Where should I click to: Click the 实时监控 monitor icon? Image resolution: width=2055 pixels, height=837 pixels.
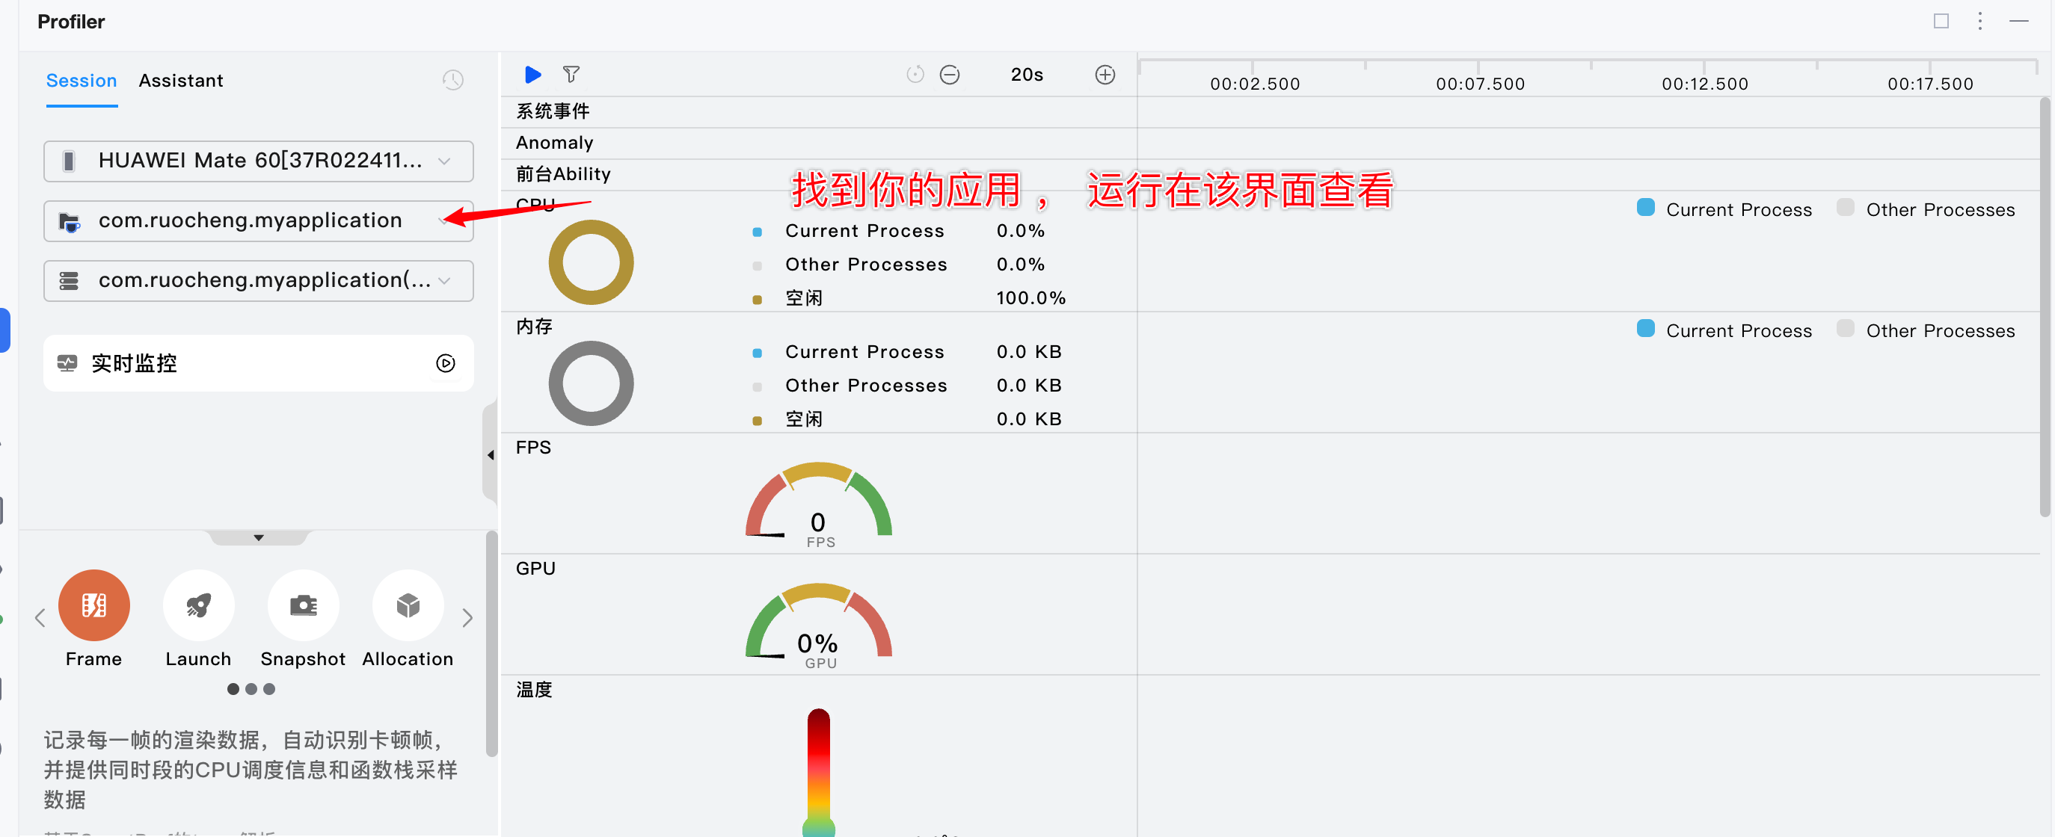(67, 363)
